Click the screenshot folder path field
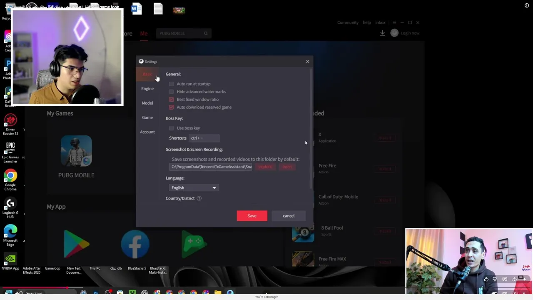533x300 pixels. click(211, 167)
